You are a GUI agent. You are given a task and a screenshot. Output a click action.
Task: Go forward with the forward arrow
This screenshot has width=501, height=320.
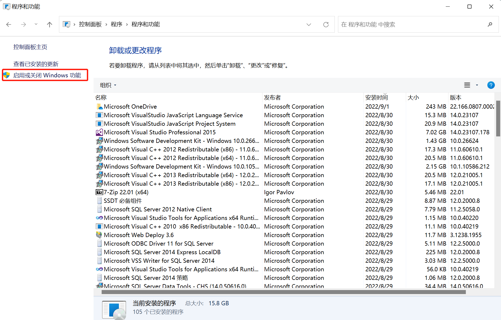click(x=24, y=25)
